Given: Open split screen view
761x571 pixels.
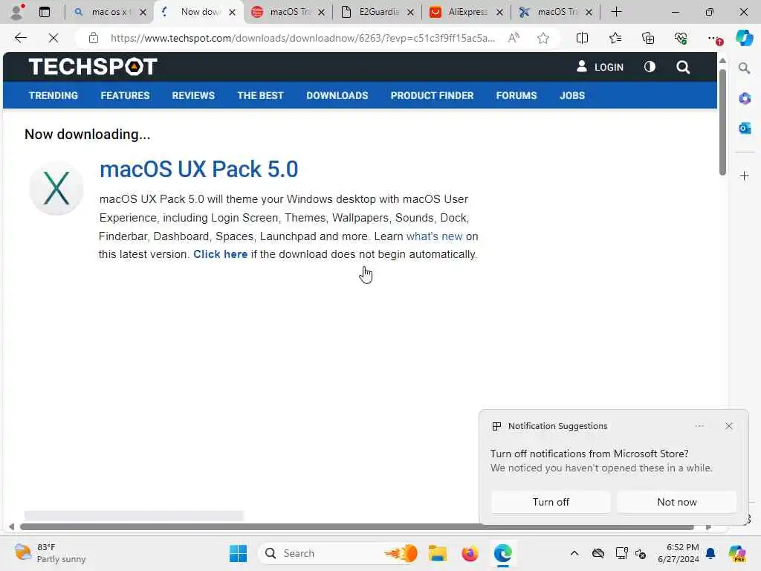Looking at the screenshot, I should tap(582, 38).
